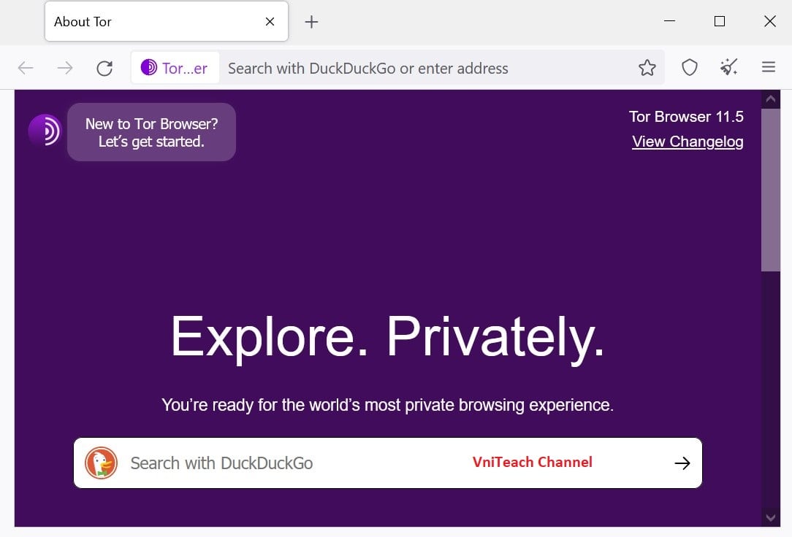Click the Tor Browser 11.5 version text
Screen dimensions: 792x537
[686, 117]
